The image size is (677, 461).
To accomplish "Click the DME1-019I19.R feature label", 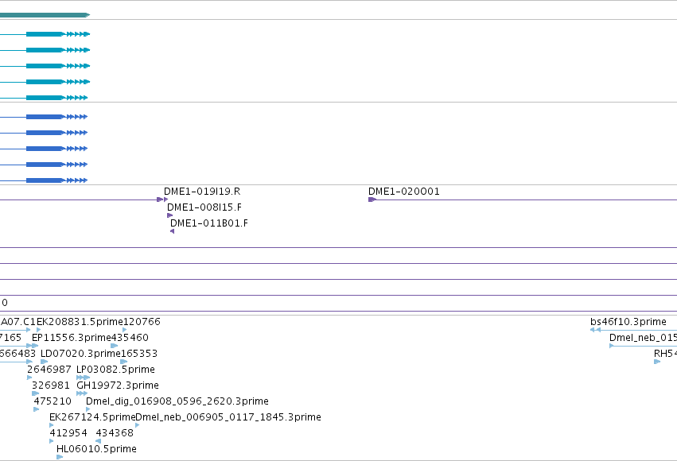I will [x=202, y=192].
